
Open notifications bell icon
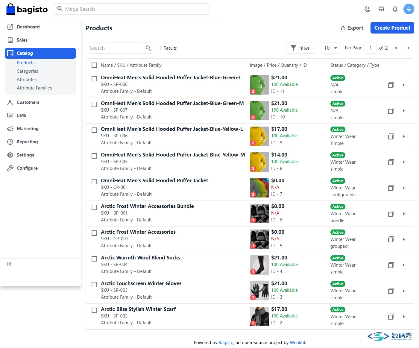395,9
